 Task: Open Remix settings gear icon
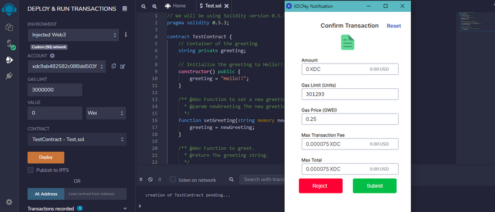pos(9,202)
